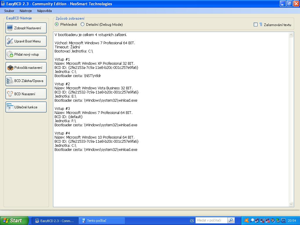Switch to EasyBCD 2.3 taskbar button

(x=55, y=221)
